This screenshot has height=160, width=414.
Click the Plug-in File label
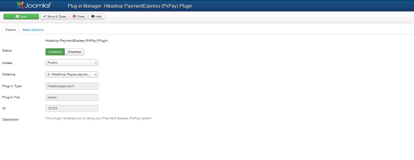11,97
